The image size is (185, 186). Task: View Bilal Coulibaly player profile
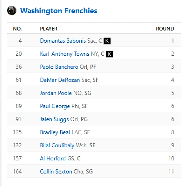pyautogui.click(x=57, y=145)
